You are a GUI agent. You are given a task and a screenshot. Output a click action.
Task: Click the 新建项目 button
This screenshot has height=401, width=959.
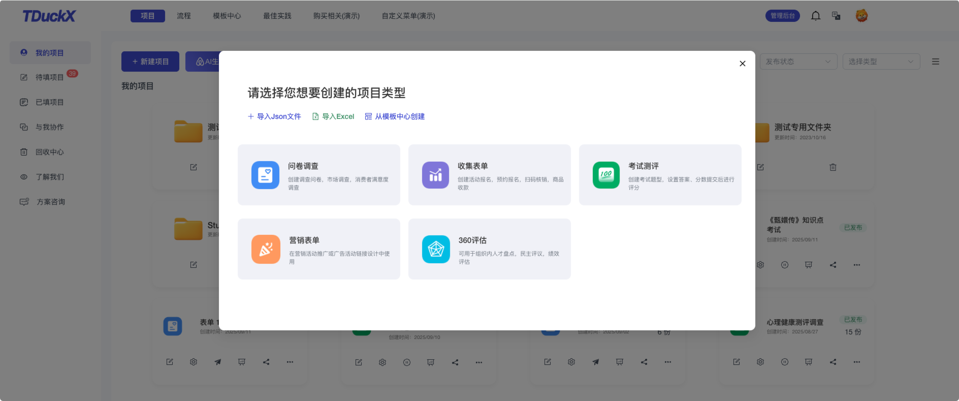pyautogui.click(x=150, y=61)
